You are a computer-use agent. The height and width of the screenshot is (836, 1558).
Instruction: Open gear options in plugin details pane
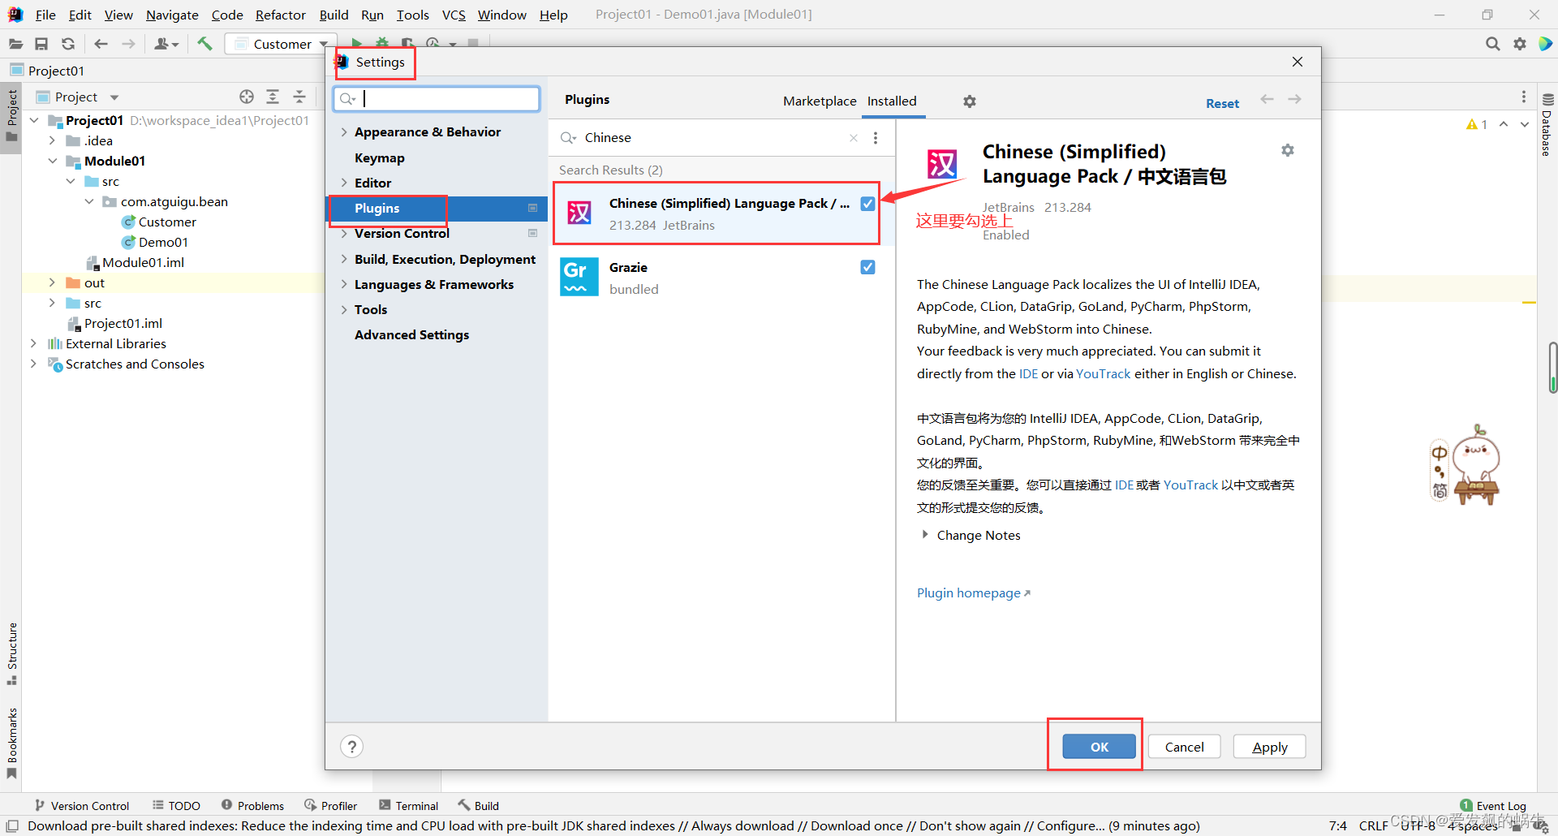1288,150
